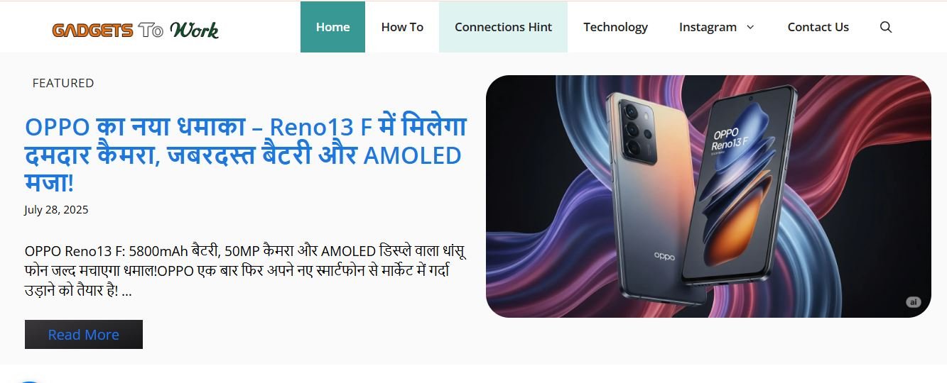Click the Gadgets To Work logo

coord(135,30)
